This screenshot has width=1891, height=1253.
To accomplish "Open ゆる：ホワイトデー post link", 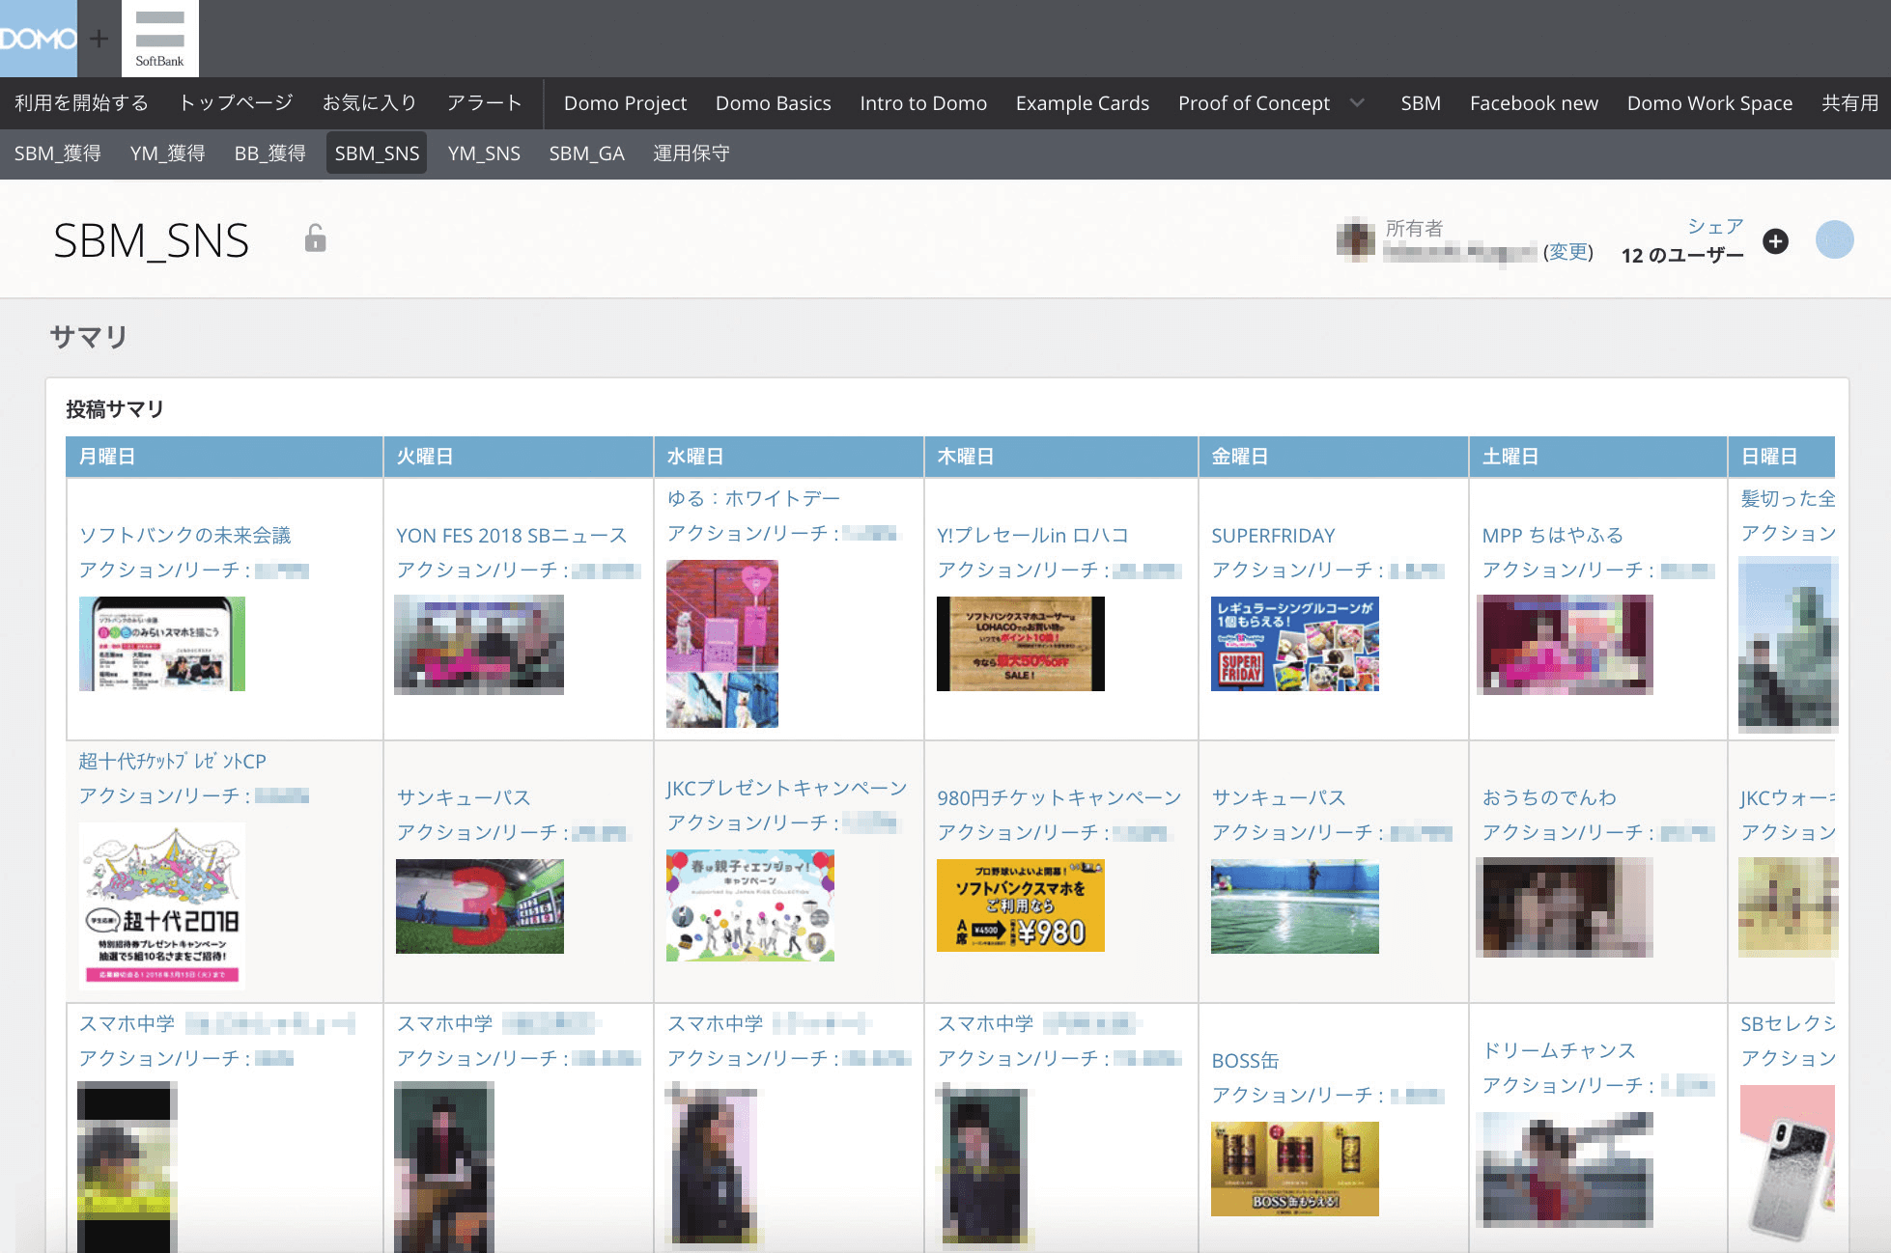I will tap(753, 498).
